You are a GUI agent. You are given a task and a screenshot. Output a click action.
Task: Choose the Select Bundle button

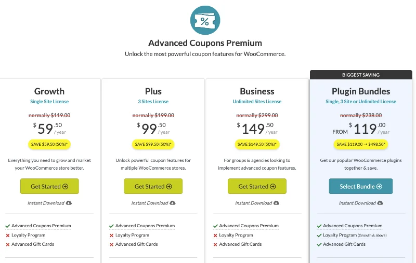(x=361, y=186)
